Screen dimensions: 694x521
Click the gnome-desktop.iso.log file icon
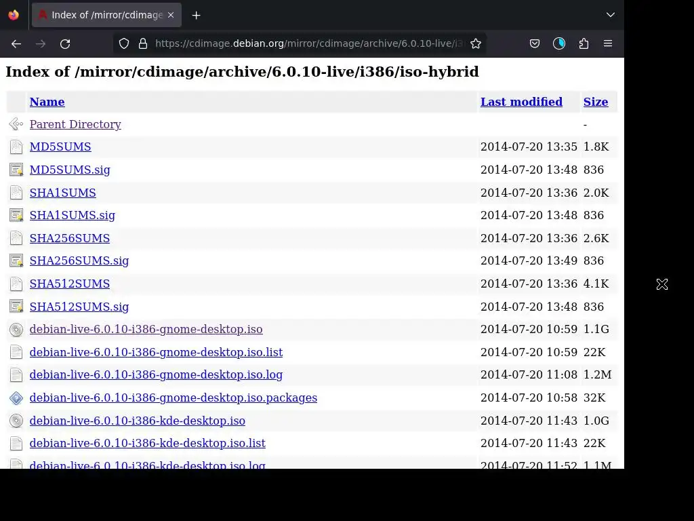tap(16, 374)
